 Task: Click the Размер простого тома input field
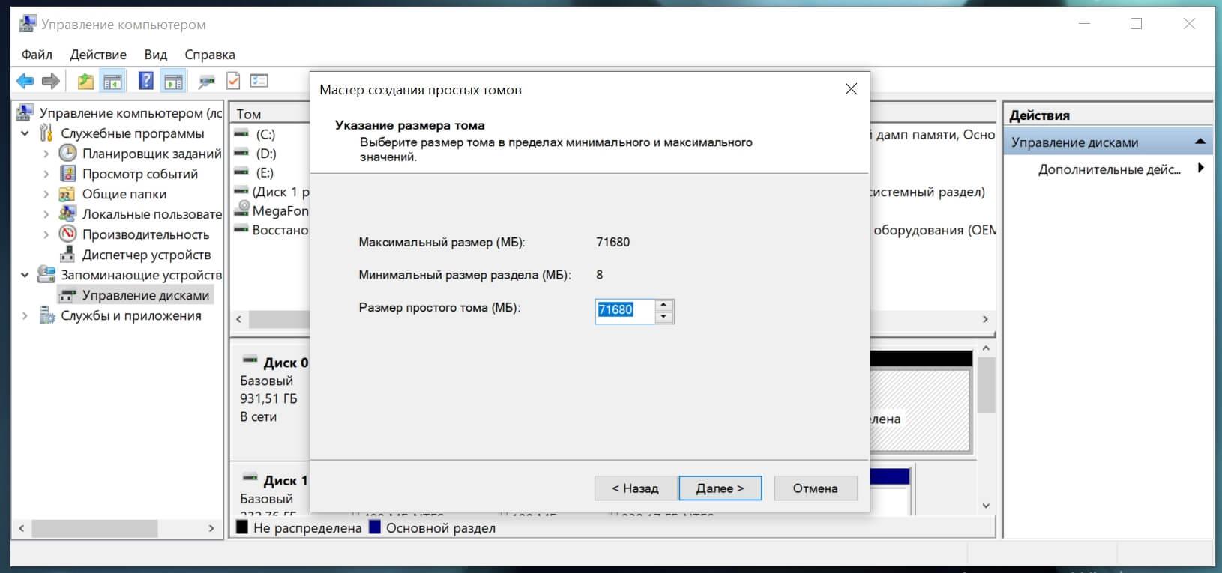pos(625,310)
